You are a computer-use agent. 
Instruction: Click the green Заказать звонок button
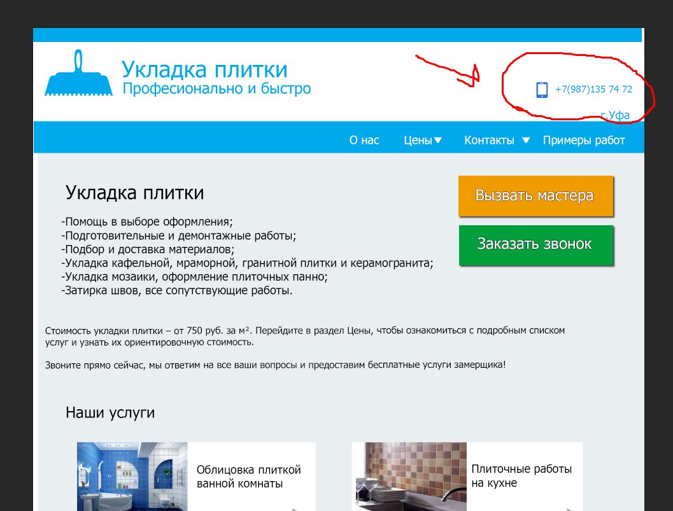tap(535, 245)
